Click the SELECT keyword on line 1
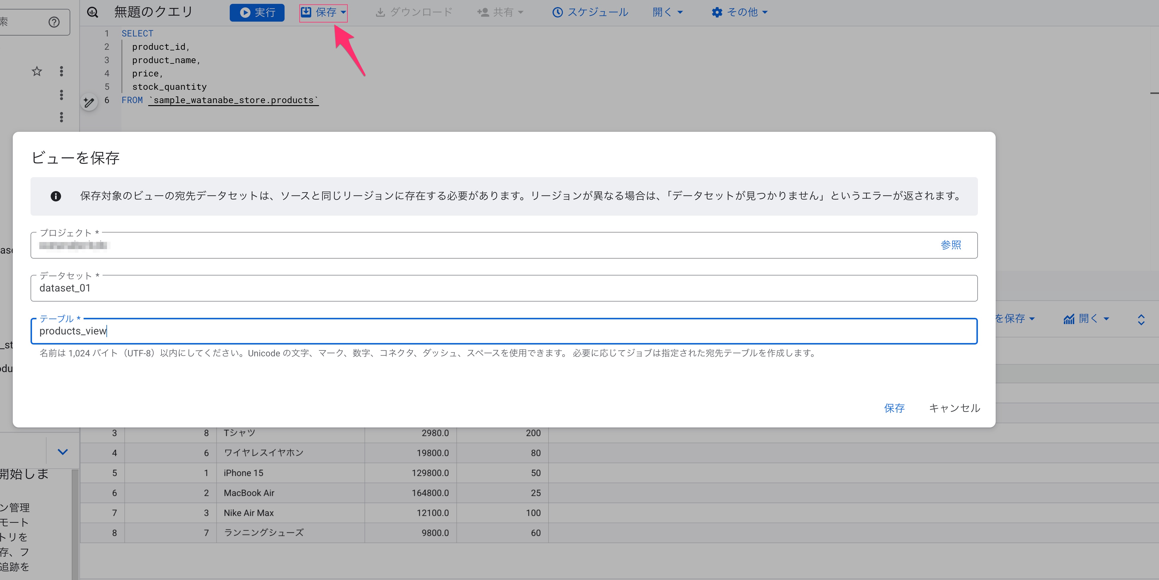 137,33
